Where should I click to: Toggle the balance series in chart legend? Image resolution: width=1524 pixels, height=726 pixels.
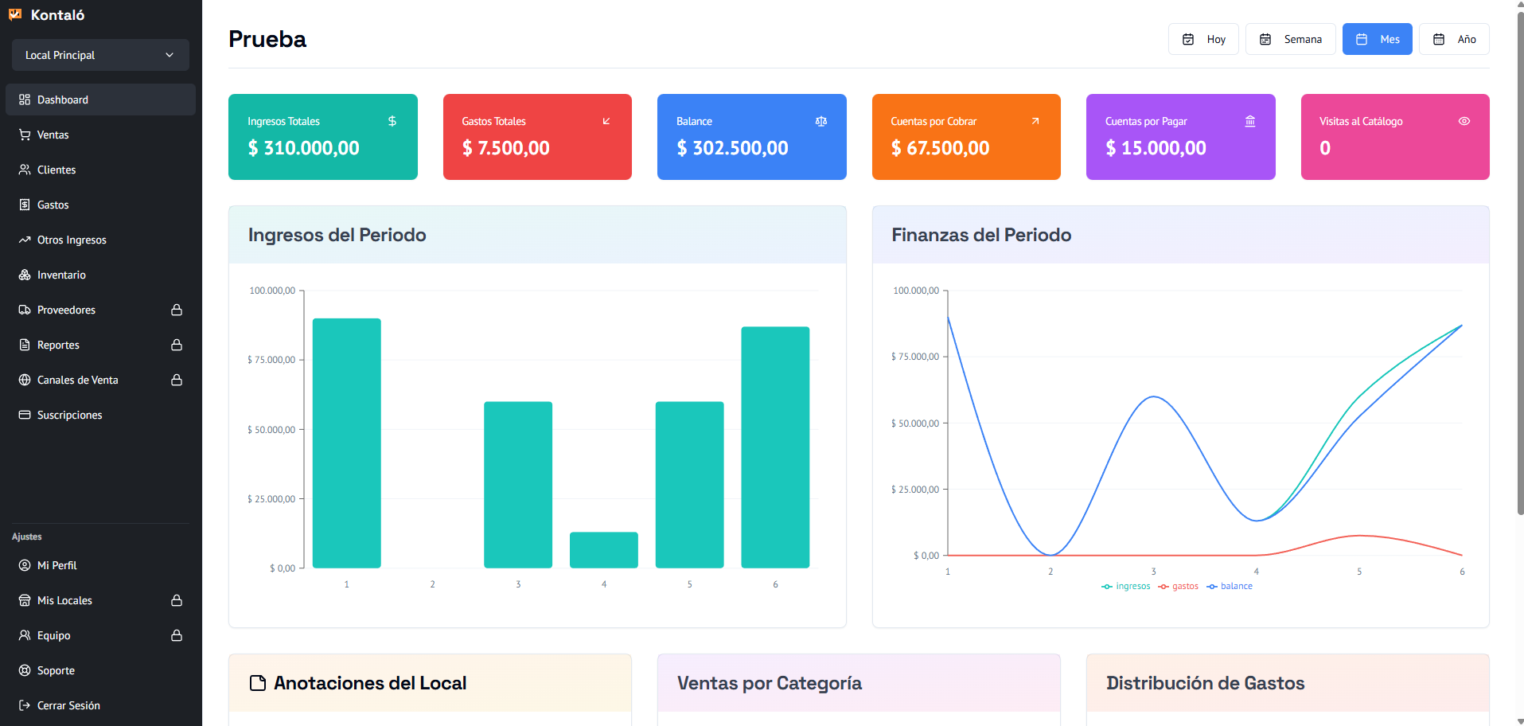(x=1230, y=586)
